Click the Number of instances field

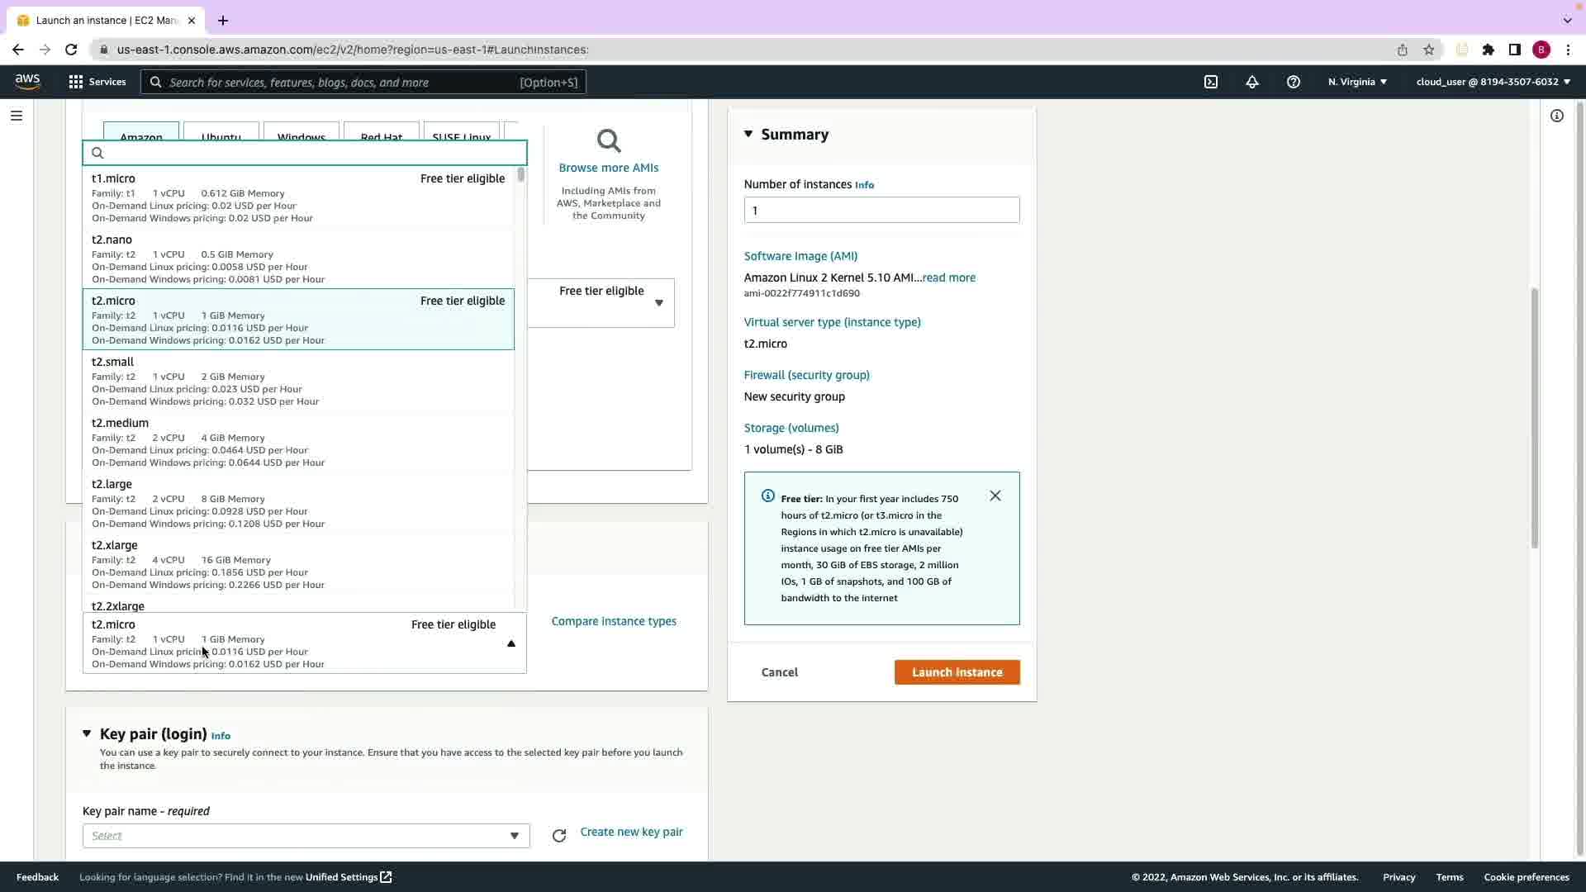(881, 210)
